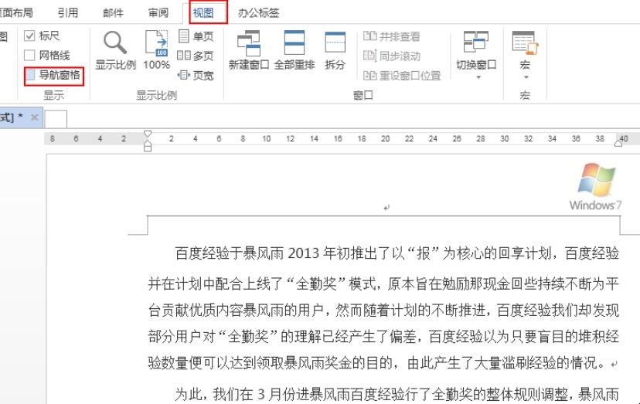The width and height of the screenshot is (640, 404).
Task: Expand the 切换窗口 dropdown arrow
Action: [478, 77]
